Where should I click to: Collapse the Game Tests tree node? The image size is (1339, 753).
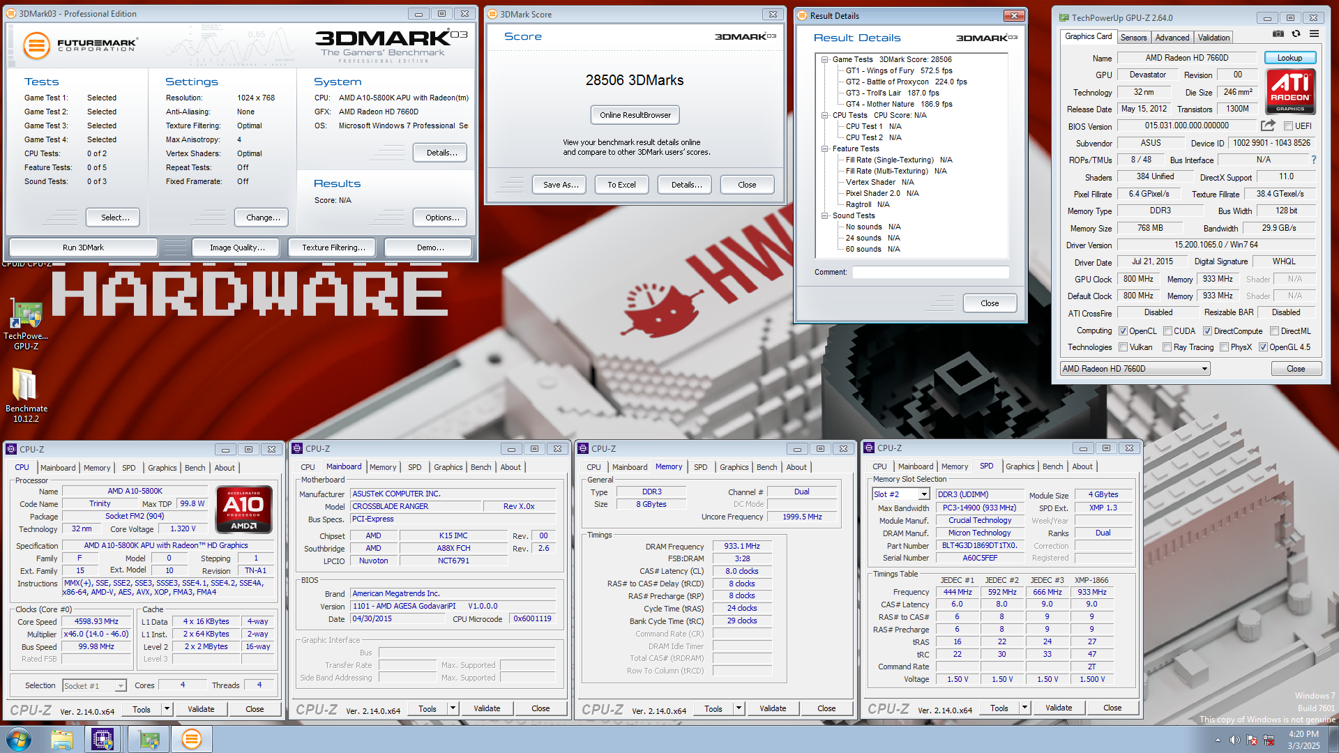coord(824,59)
